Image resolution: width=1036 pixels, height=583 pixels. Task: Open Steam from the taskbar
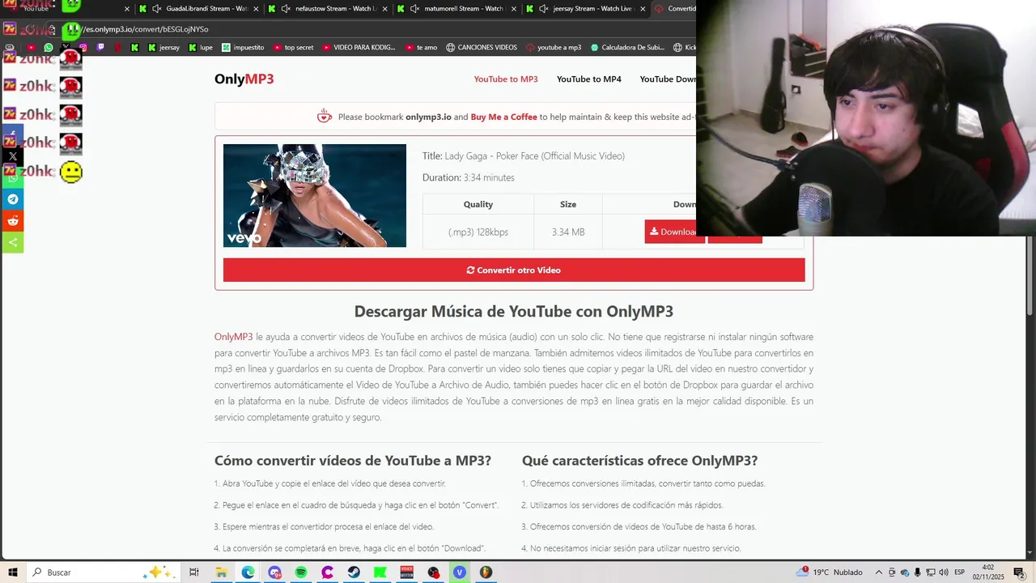[354, 572]
